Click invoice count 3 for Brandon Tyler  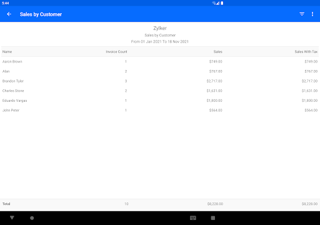[x=126, y=81]
